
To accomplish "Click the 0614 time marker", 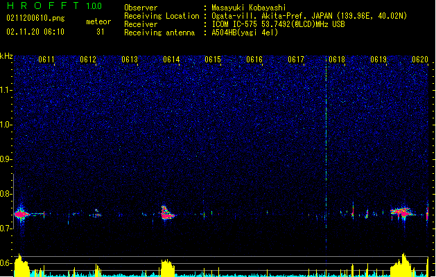I will coord(171,60).
